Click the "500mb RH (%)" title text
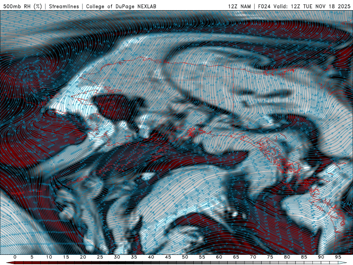The width and height of the screenshot is (353, 265). click(23, 6)
